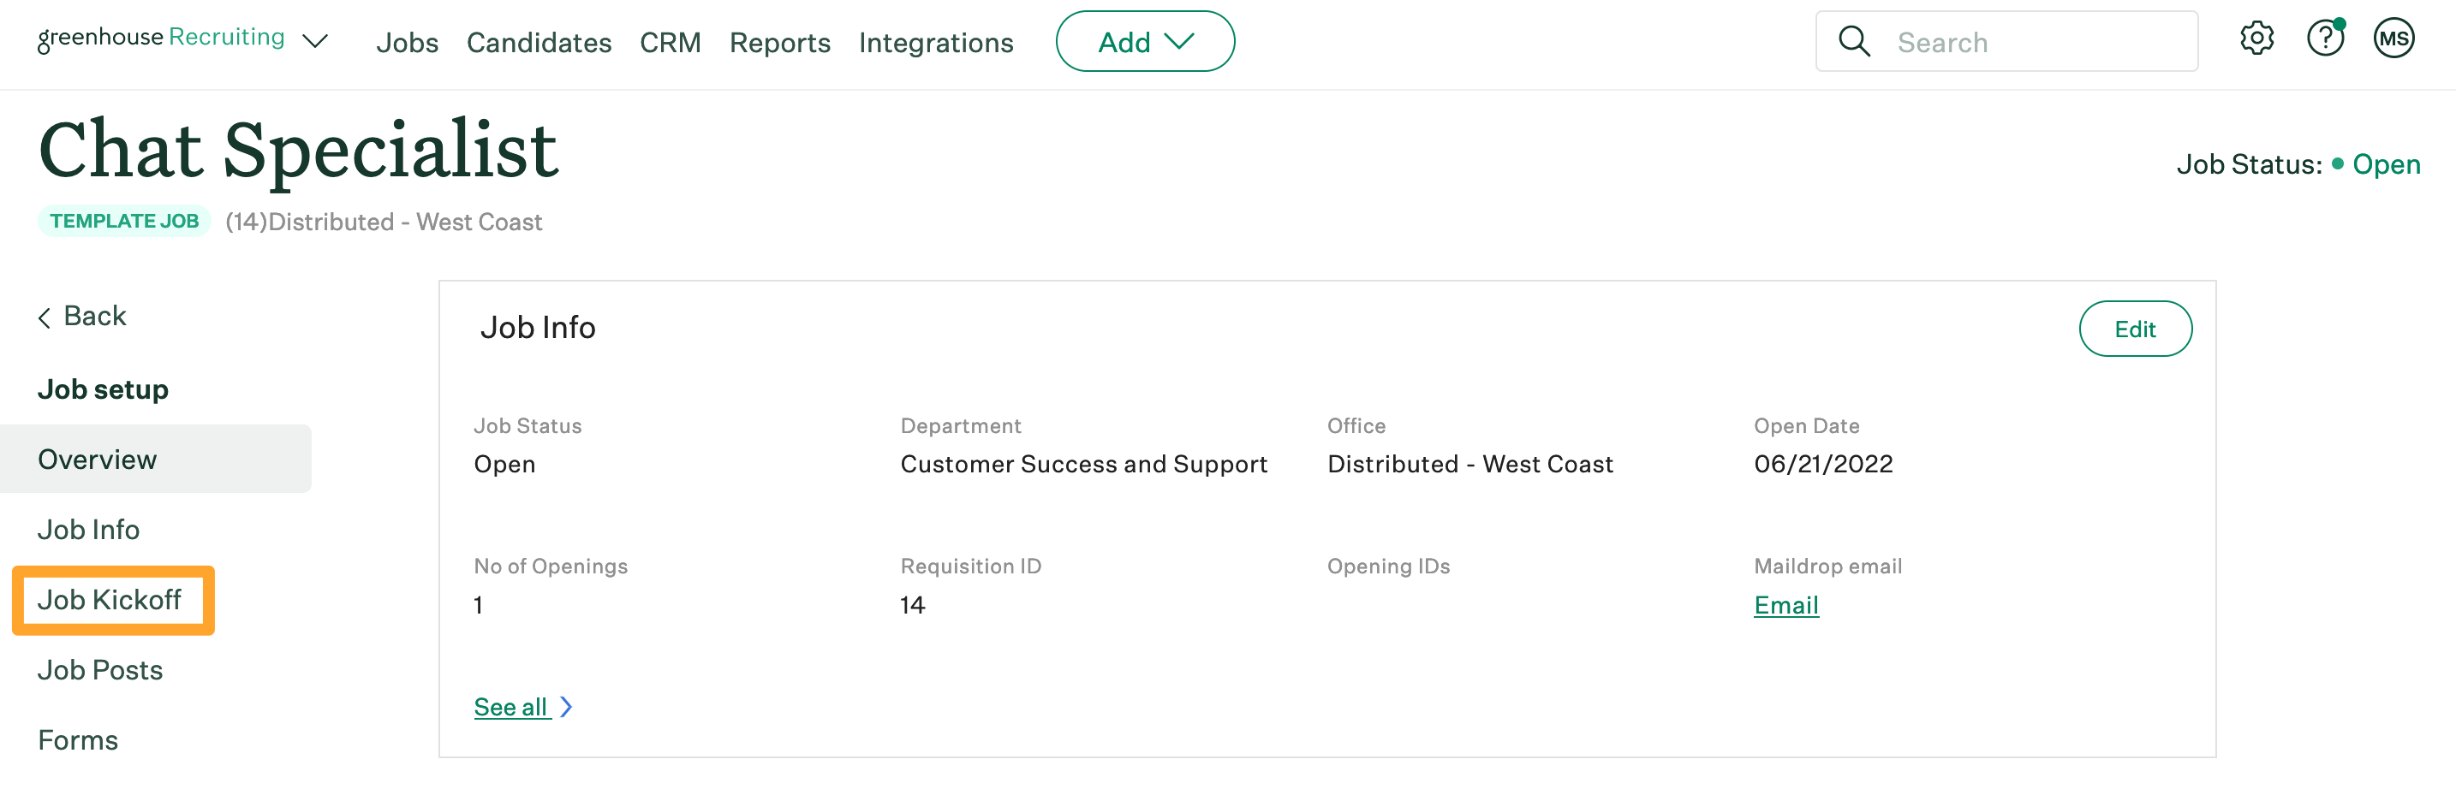Open the Add dropdown

tap(1144, 41)
